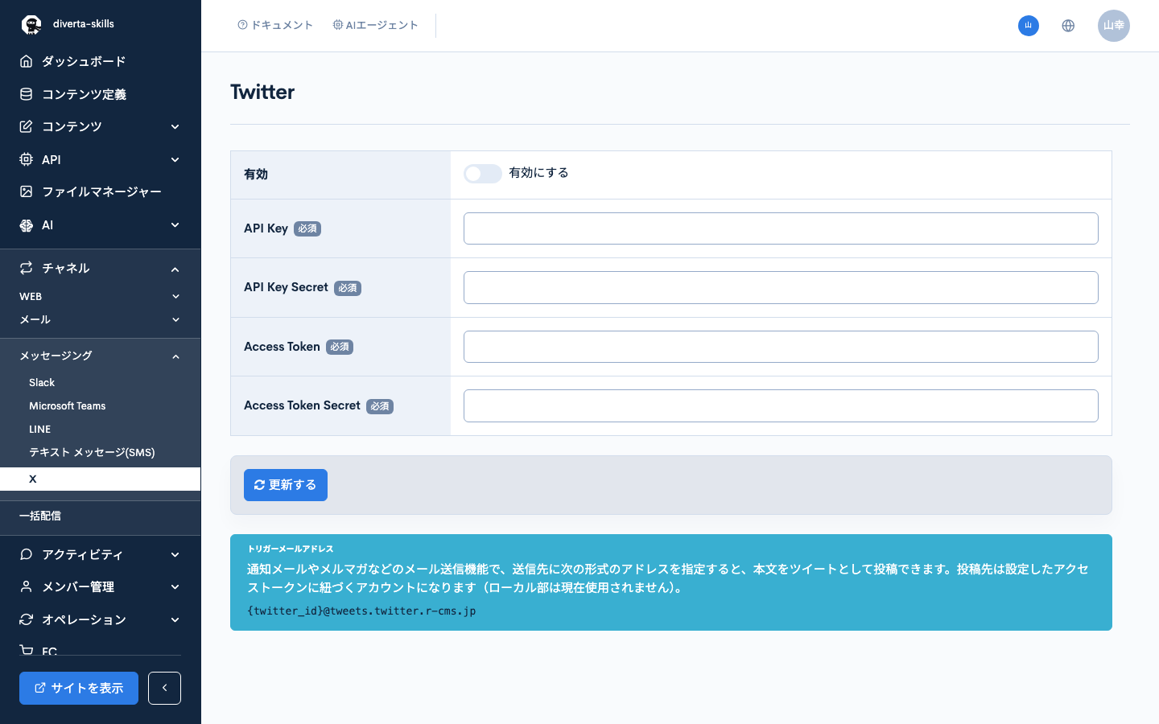Viewport: 1159px width, 724px height.
Task: Click the Access Token Secret input field
Action: click(x=781, y=405)
